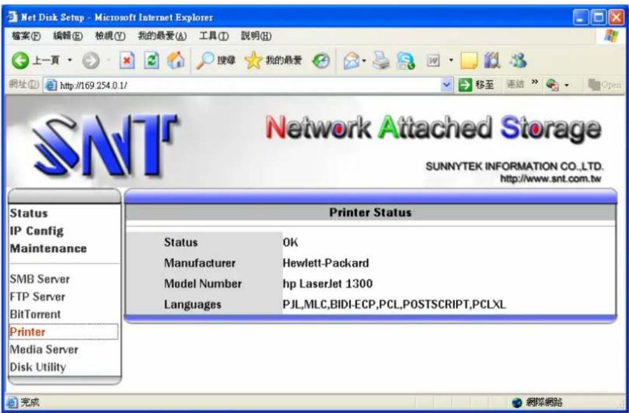Click the Forward arrow button
The image size is (629, 413).
[91, 61]
